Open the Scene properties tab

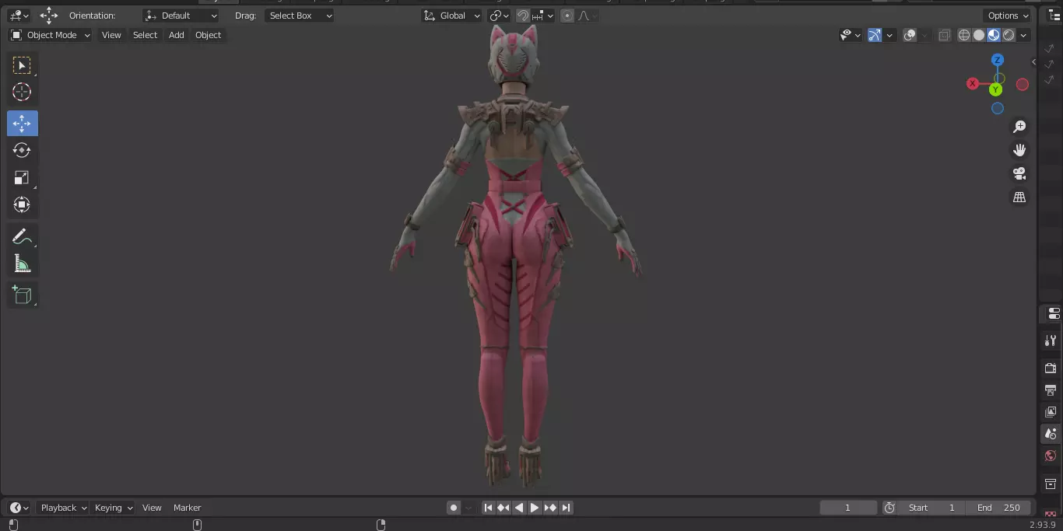(x=1051, y=434)
